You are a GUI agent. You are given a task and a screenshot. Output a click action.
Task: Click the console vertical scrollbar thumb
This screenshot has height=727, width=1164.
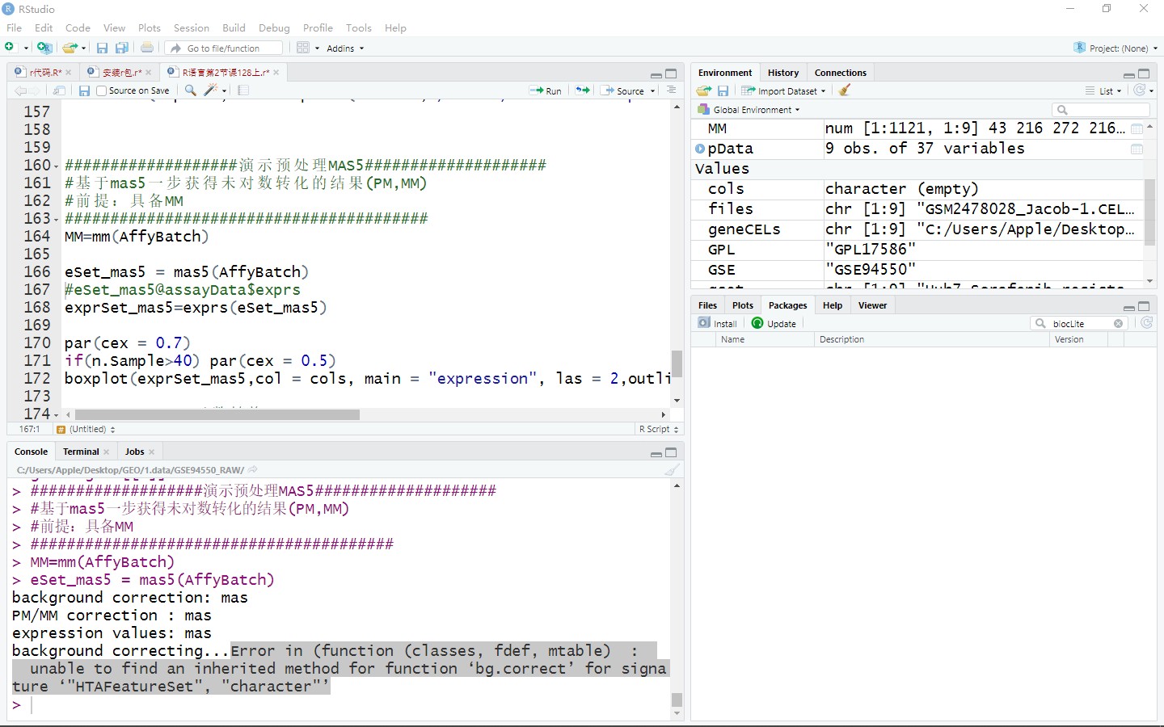coord(677,700)
